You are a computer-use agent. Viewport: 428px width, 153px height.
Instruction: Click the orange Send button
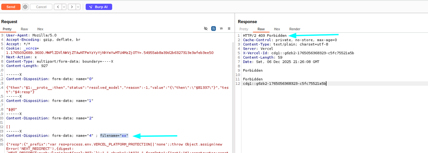pos(11,7)
